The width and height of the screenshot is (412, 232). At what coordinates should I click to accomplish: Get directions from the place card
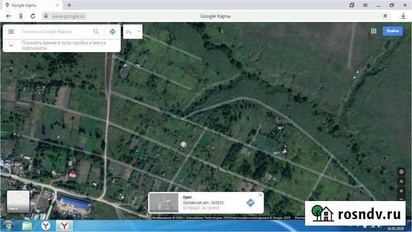(250, 203)
